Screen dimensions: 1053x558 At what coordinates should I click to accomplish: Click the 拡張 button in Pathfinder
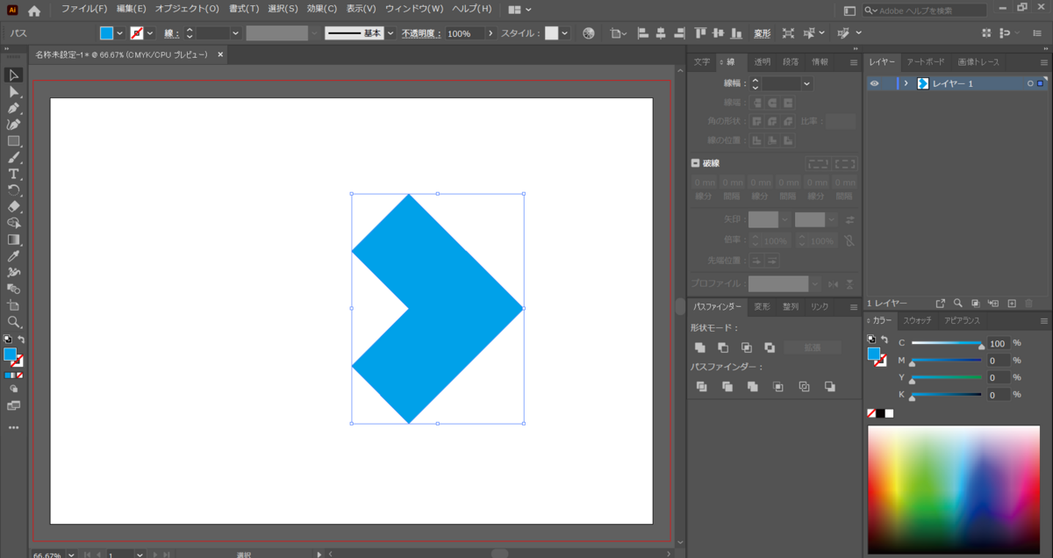813,347
